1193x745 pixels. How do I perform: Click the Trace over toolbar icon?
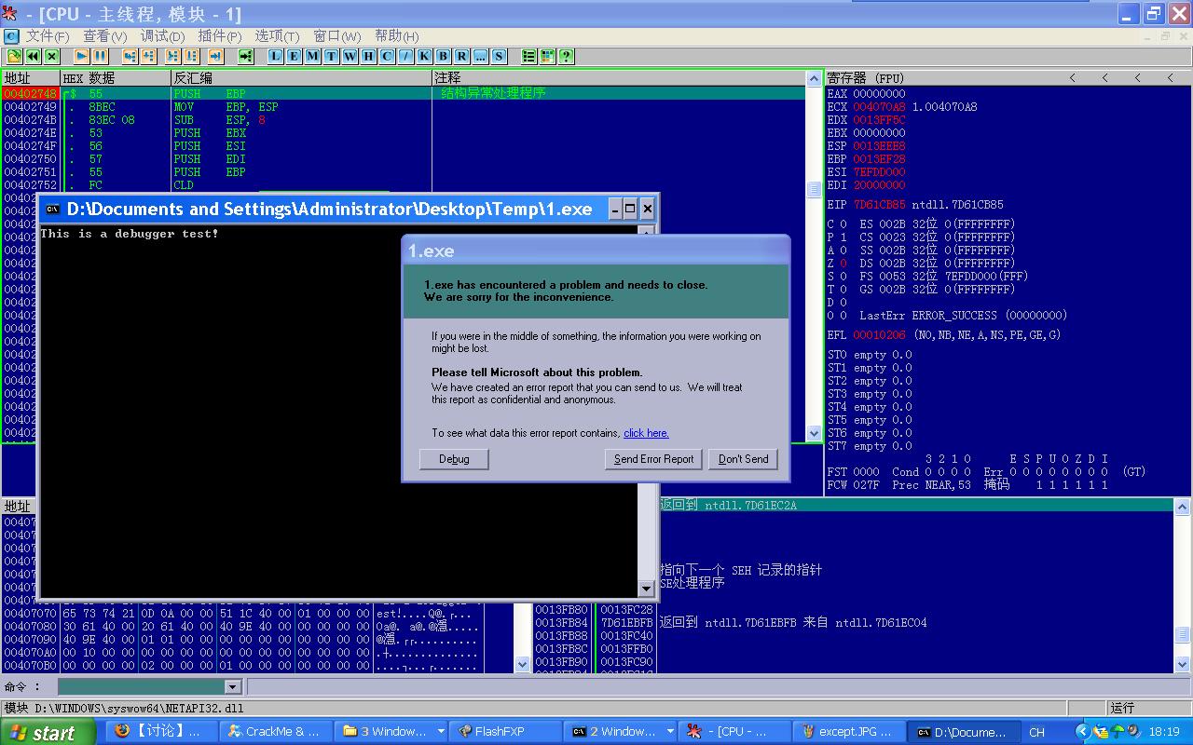point(192,56)
